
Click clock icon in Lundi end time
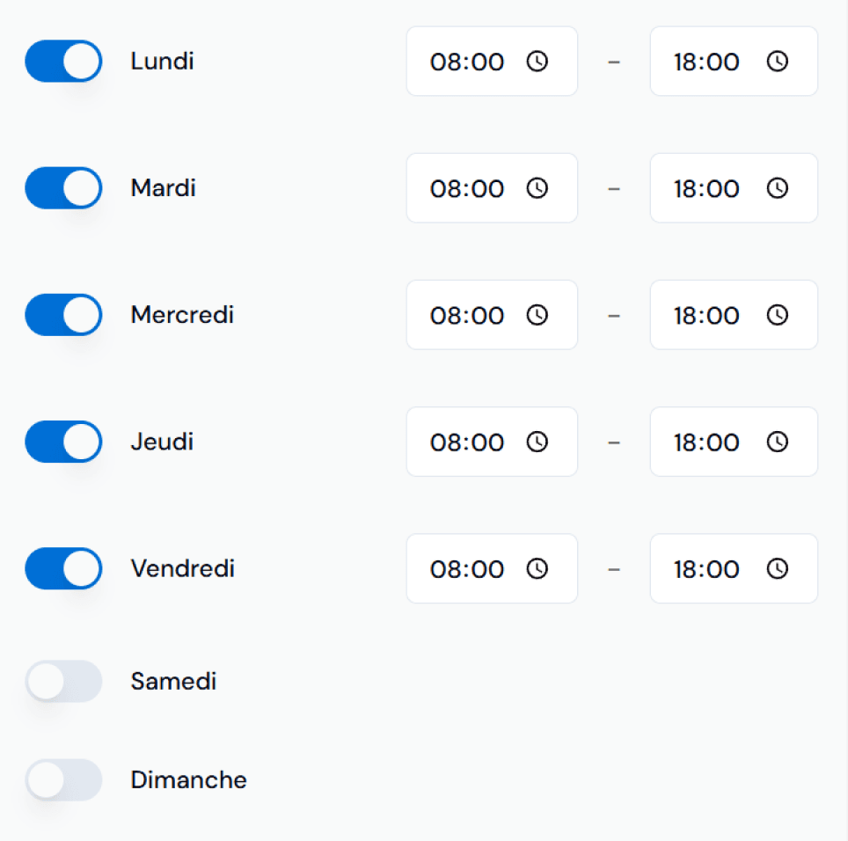click(x=777, y=62)
